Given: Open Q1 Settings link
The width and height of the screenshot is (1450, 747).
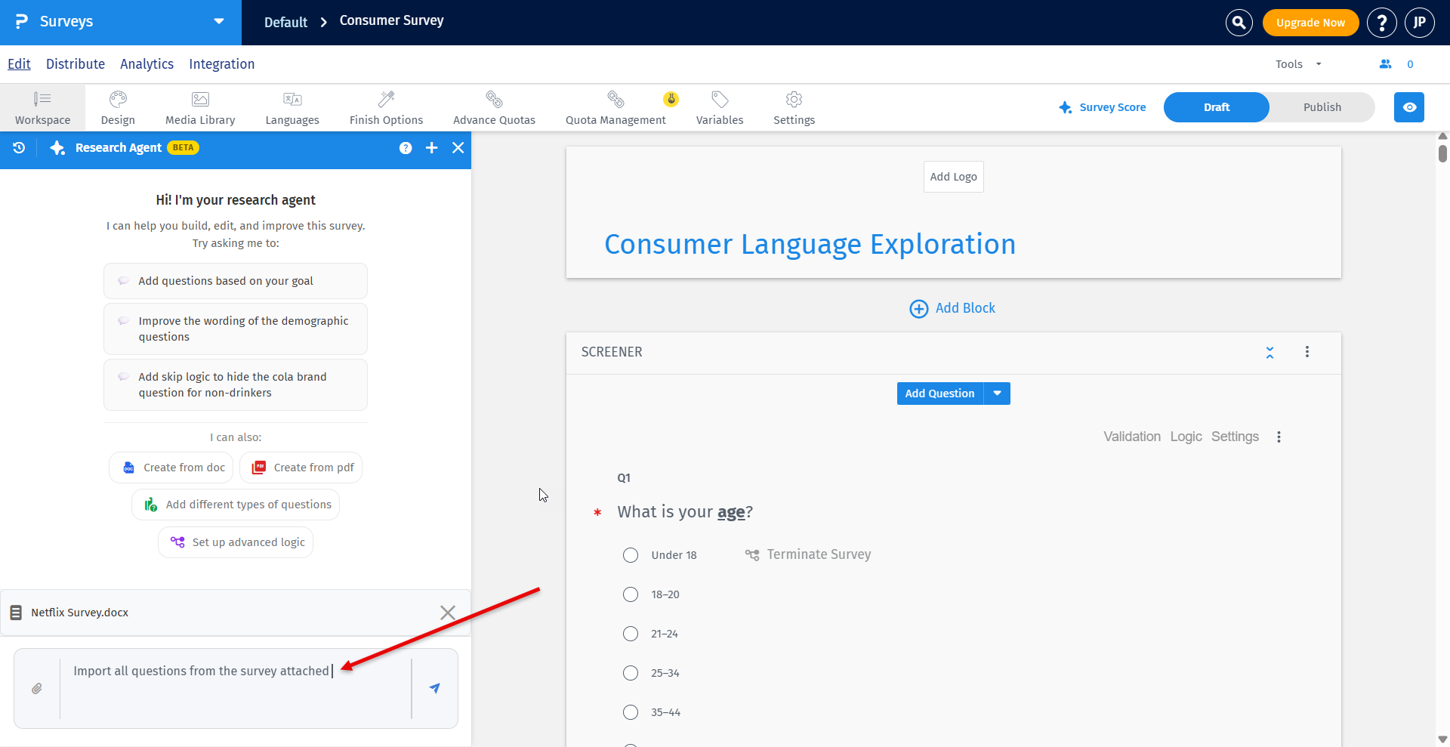Looking at the screenshot, I should click(1235, 437).
